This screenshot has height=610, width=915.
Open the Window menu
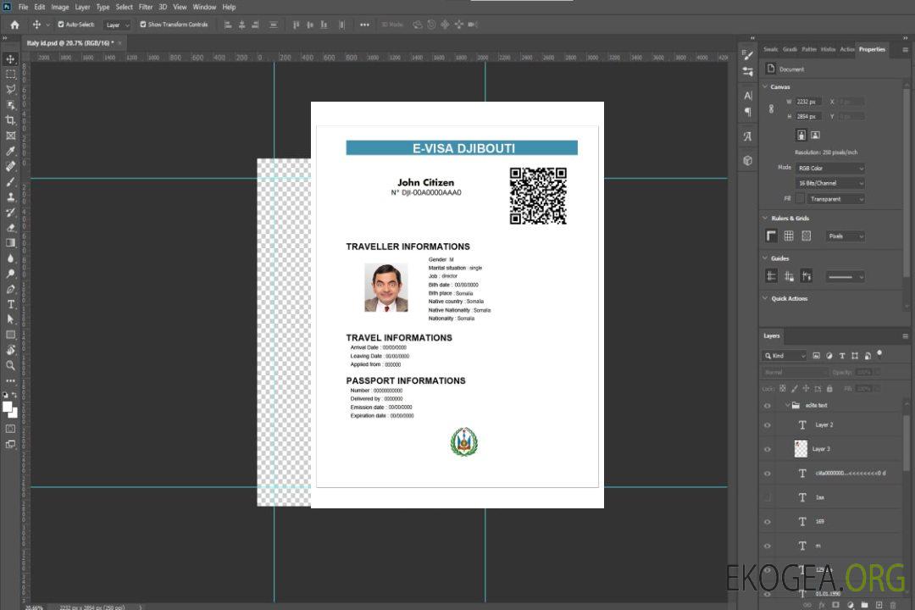[x=204, y=7]
